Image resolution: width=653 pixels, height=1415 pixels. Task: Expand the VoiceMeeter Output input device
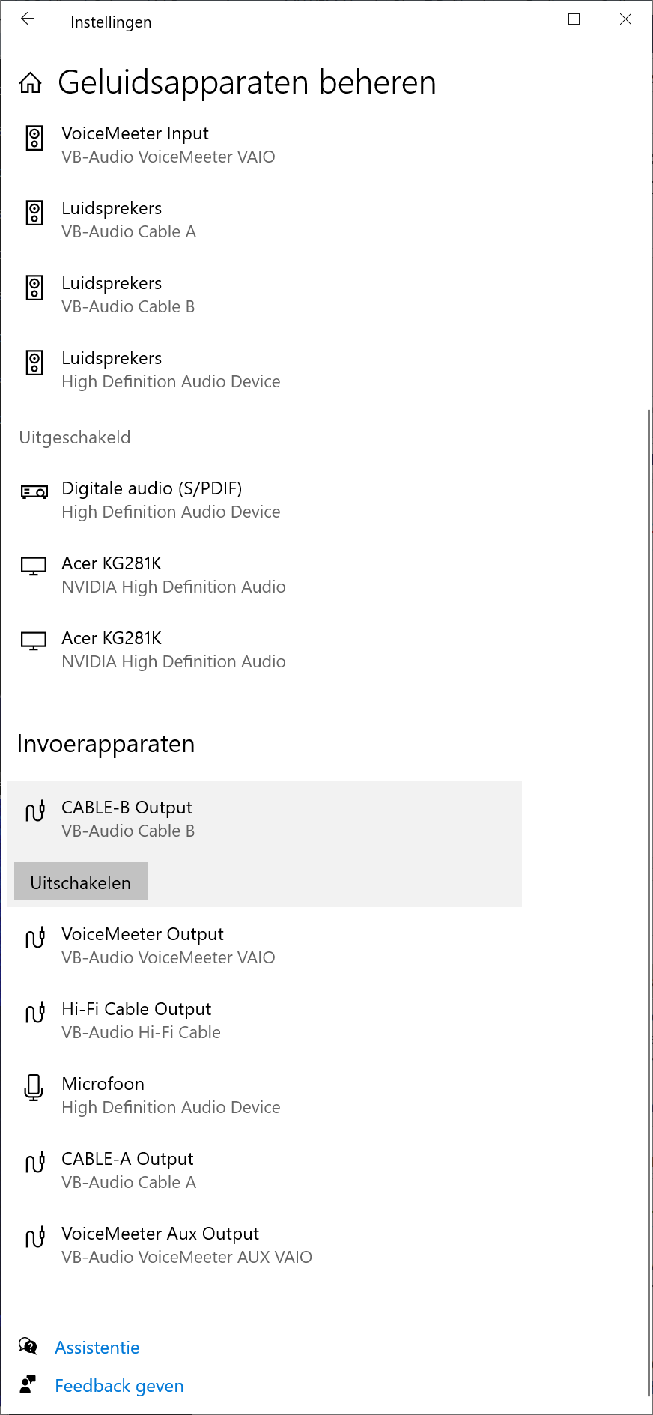click(168, 945)
